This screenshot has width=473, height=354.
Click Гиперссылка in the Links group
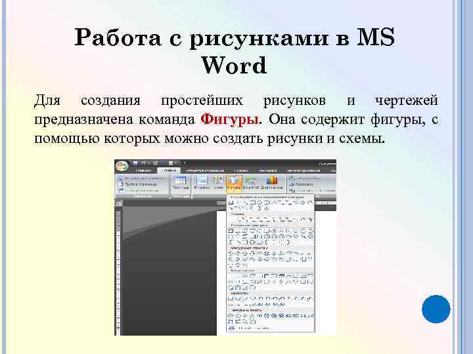[305, 178]
